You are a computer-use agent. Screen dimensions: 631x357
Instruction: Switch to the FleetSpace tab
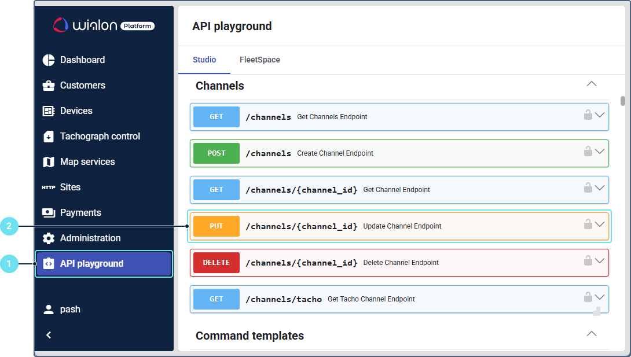pos(260,60)
